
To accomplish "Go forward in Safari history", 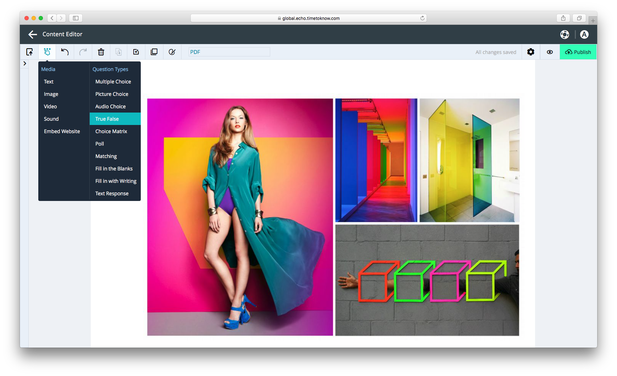I will [x=61, y=18].
